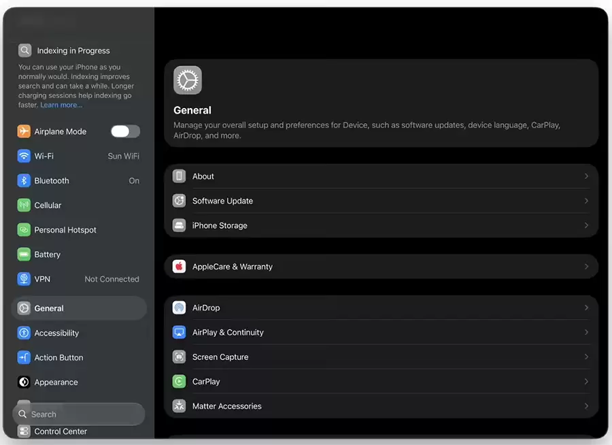
Task: Expand the Software Update chevron
Action: 586,201
